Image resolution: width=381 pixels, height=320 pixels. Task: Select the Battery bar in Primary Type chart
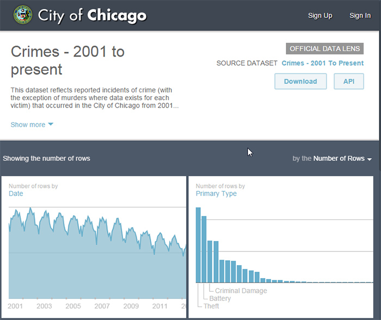[204, 249]
